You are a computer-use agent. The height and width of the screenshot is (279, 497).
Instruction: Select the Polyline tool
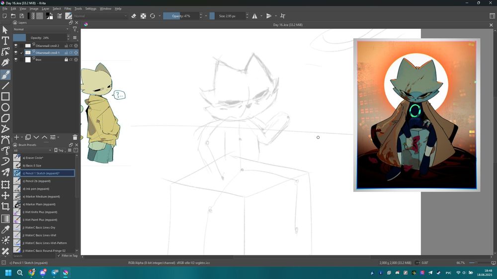click(x=5, y=129)
